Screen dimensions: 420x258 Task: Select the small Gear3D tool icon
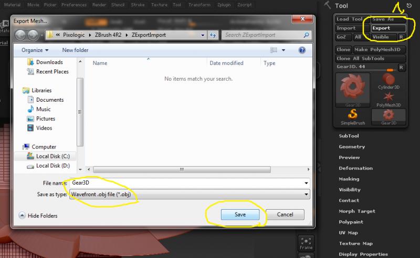(388, 117)
